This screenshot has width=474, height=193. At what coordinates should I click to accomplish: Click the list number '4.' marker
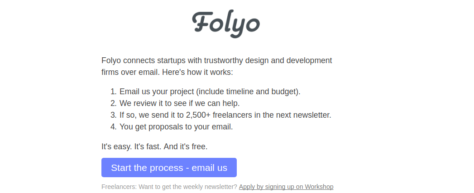coord(113,127)
